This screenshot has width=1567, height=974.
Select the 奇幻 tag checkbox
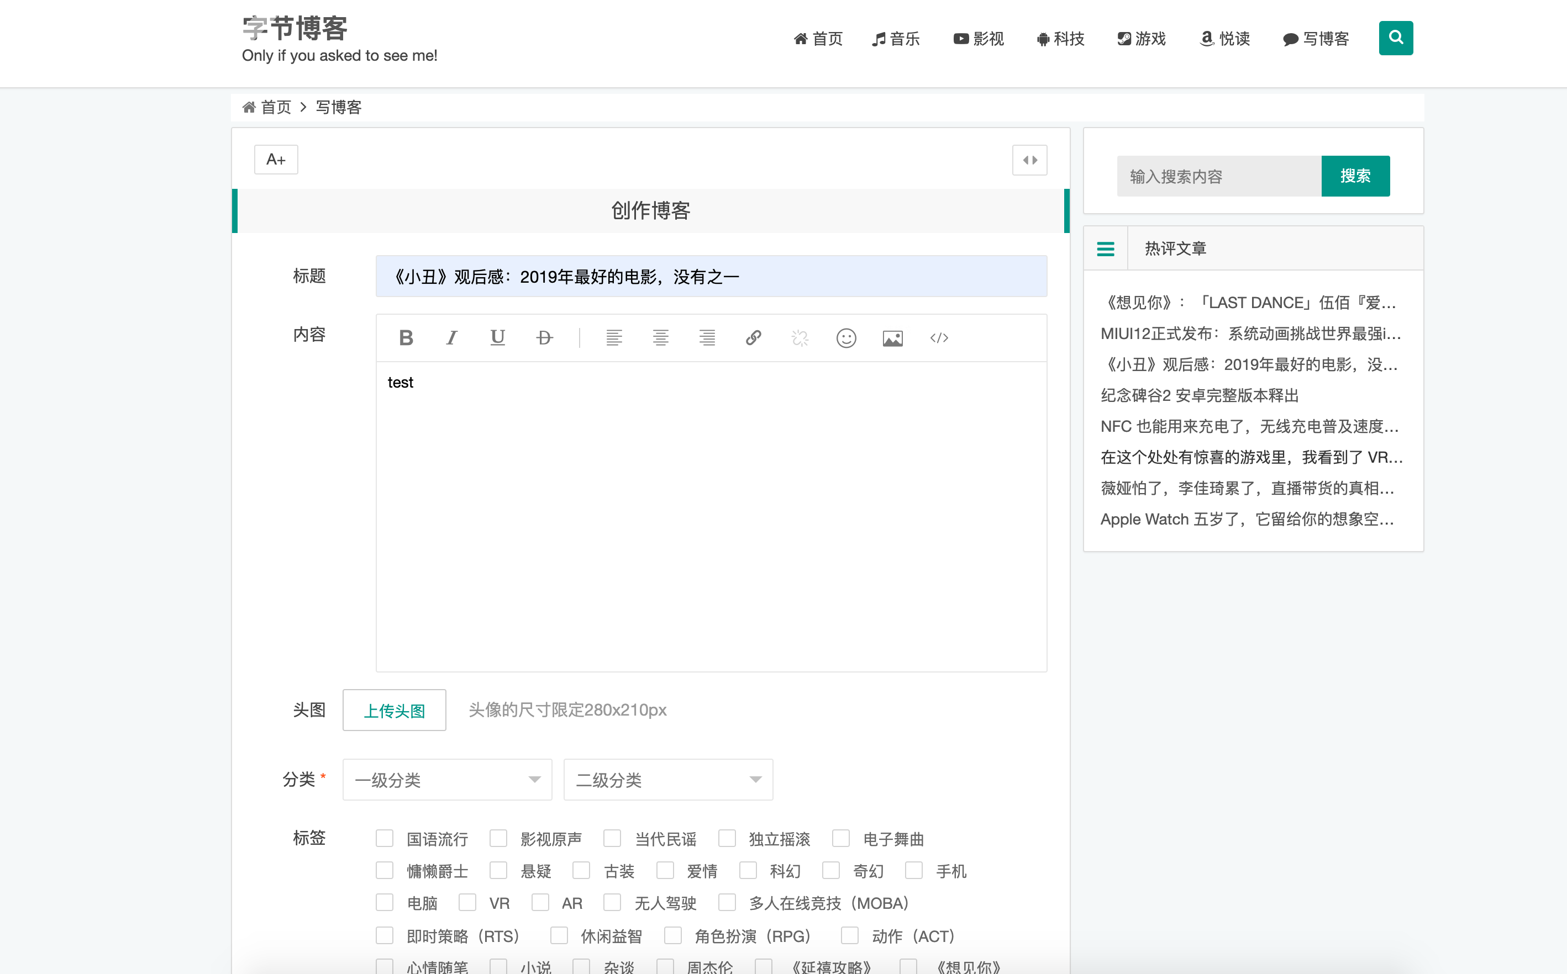[831, 870]
